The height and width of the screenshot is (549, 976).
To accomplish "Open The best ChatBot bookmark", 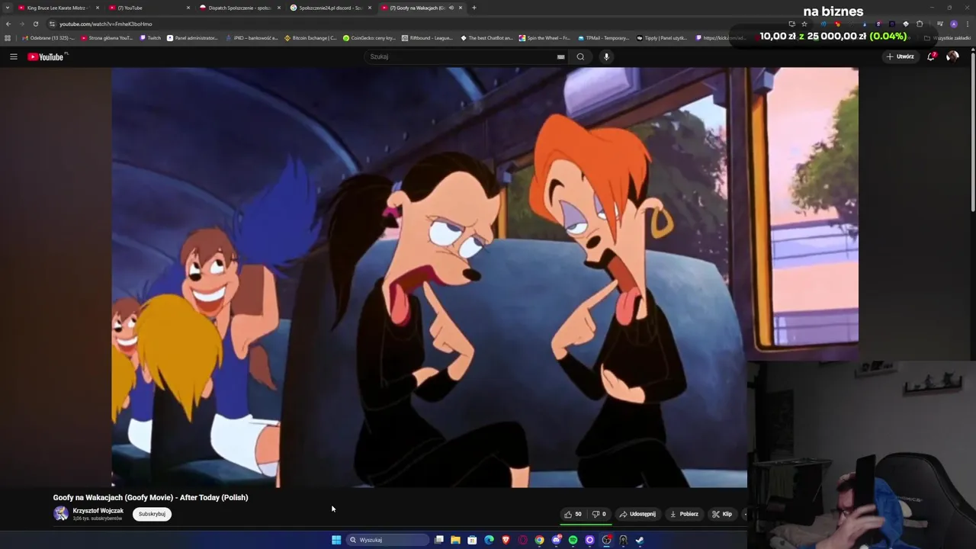I will (486, 37).
